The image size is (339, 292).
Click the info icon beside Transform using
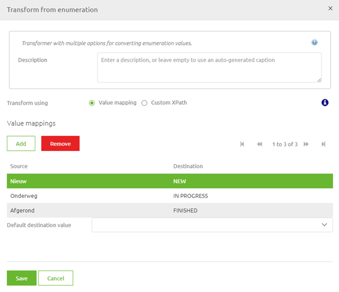(324, 103)
